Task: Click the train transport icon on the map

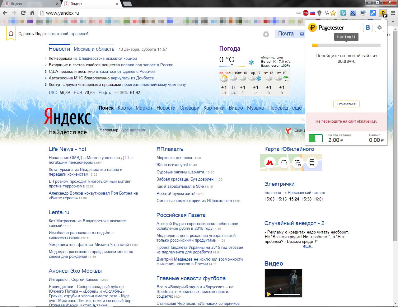Action: (x=312, y=162)
